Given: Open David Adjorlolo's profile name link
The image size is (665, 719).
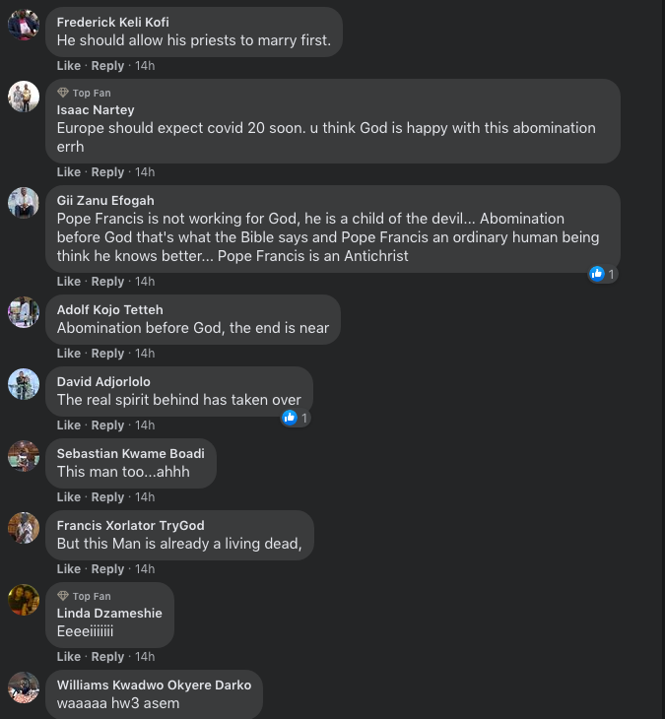Looking at the screenshot, I should pyautogui.click(x=103, y=382).
